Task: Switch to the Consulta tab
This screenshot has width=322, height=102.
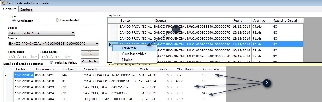Action: click(10, 9)
